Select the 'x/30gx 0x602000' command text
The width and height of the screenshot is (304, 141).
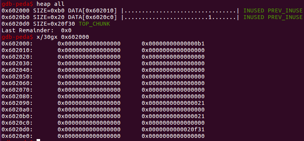(x=63, y=37)
